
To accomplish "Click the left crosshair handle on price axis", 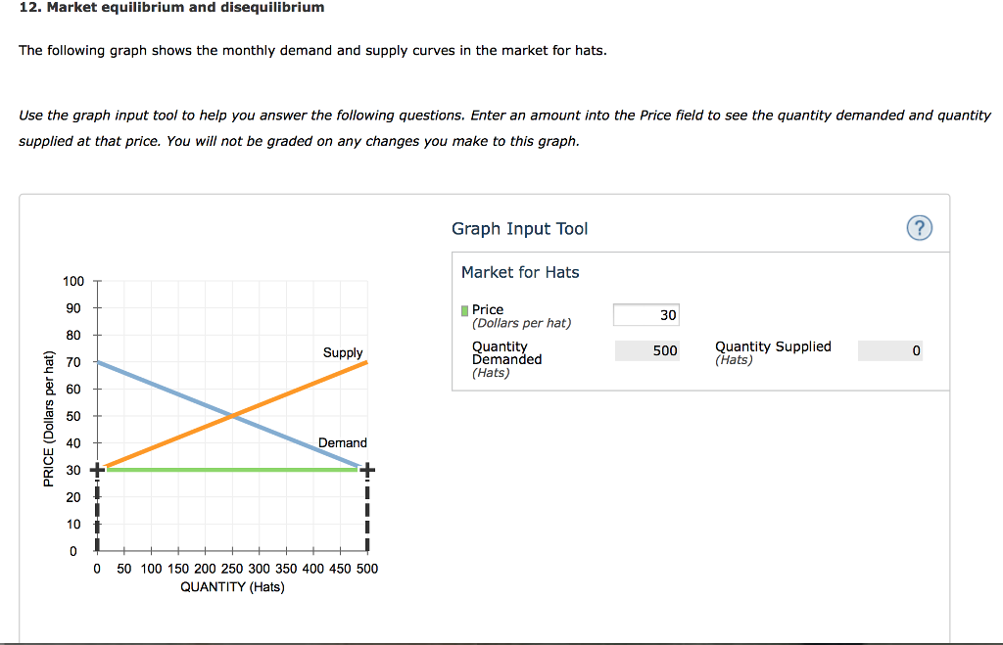I will pos(96,470).
